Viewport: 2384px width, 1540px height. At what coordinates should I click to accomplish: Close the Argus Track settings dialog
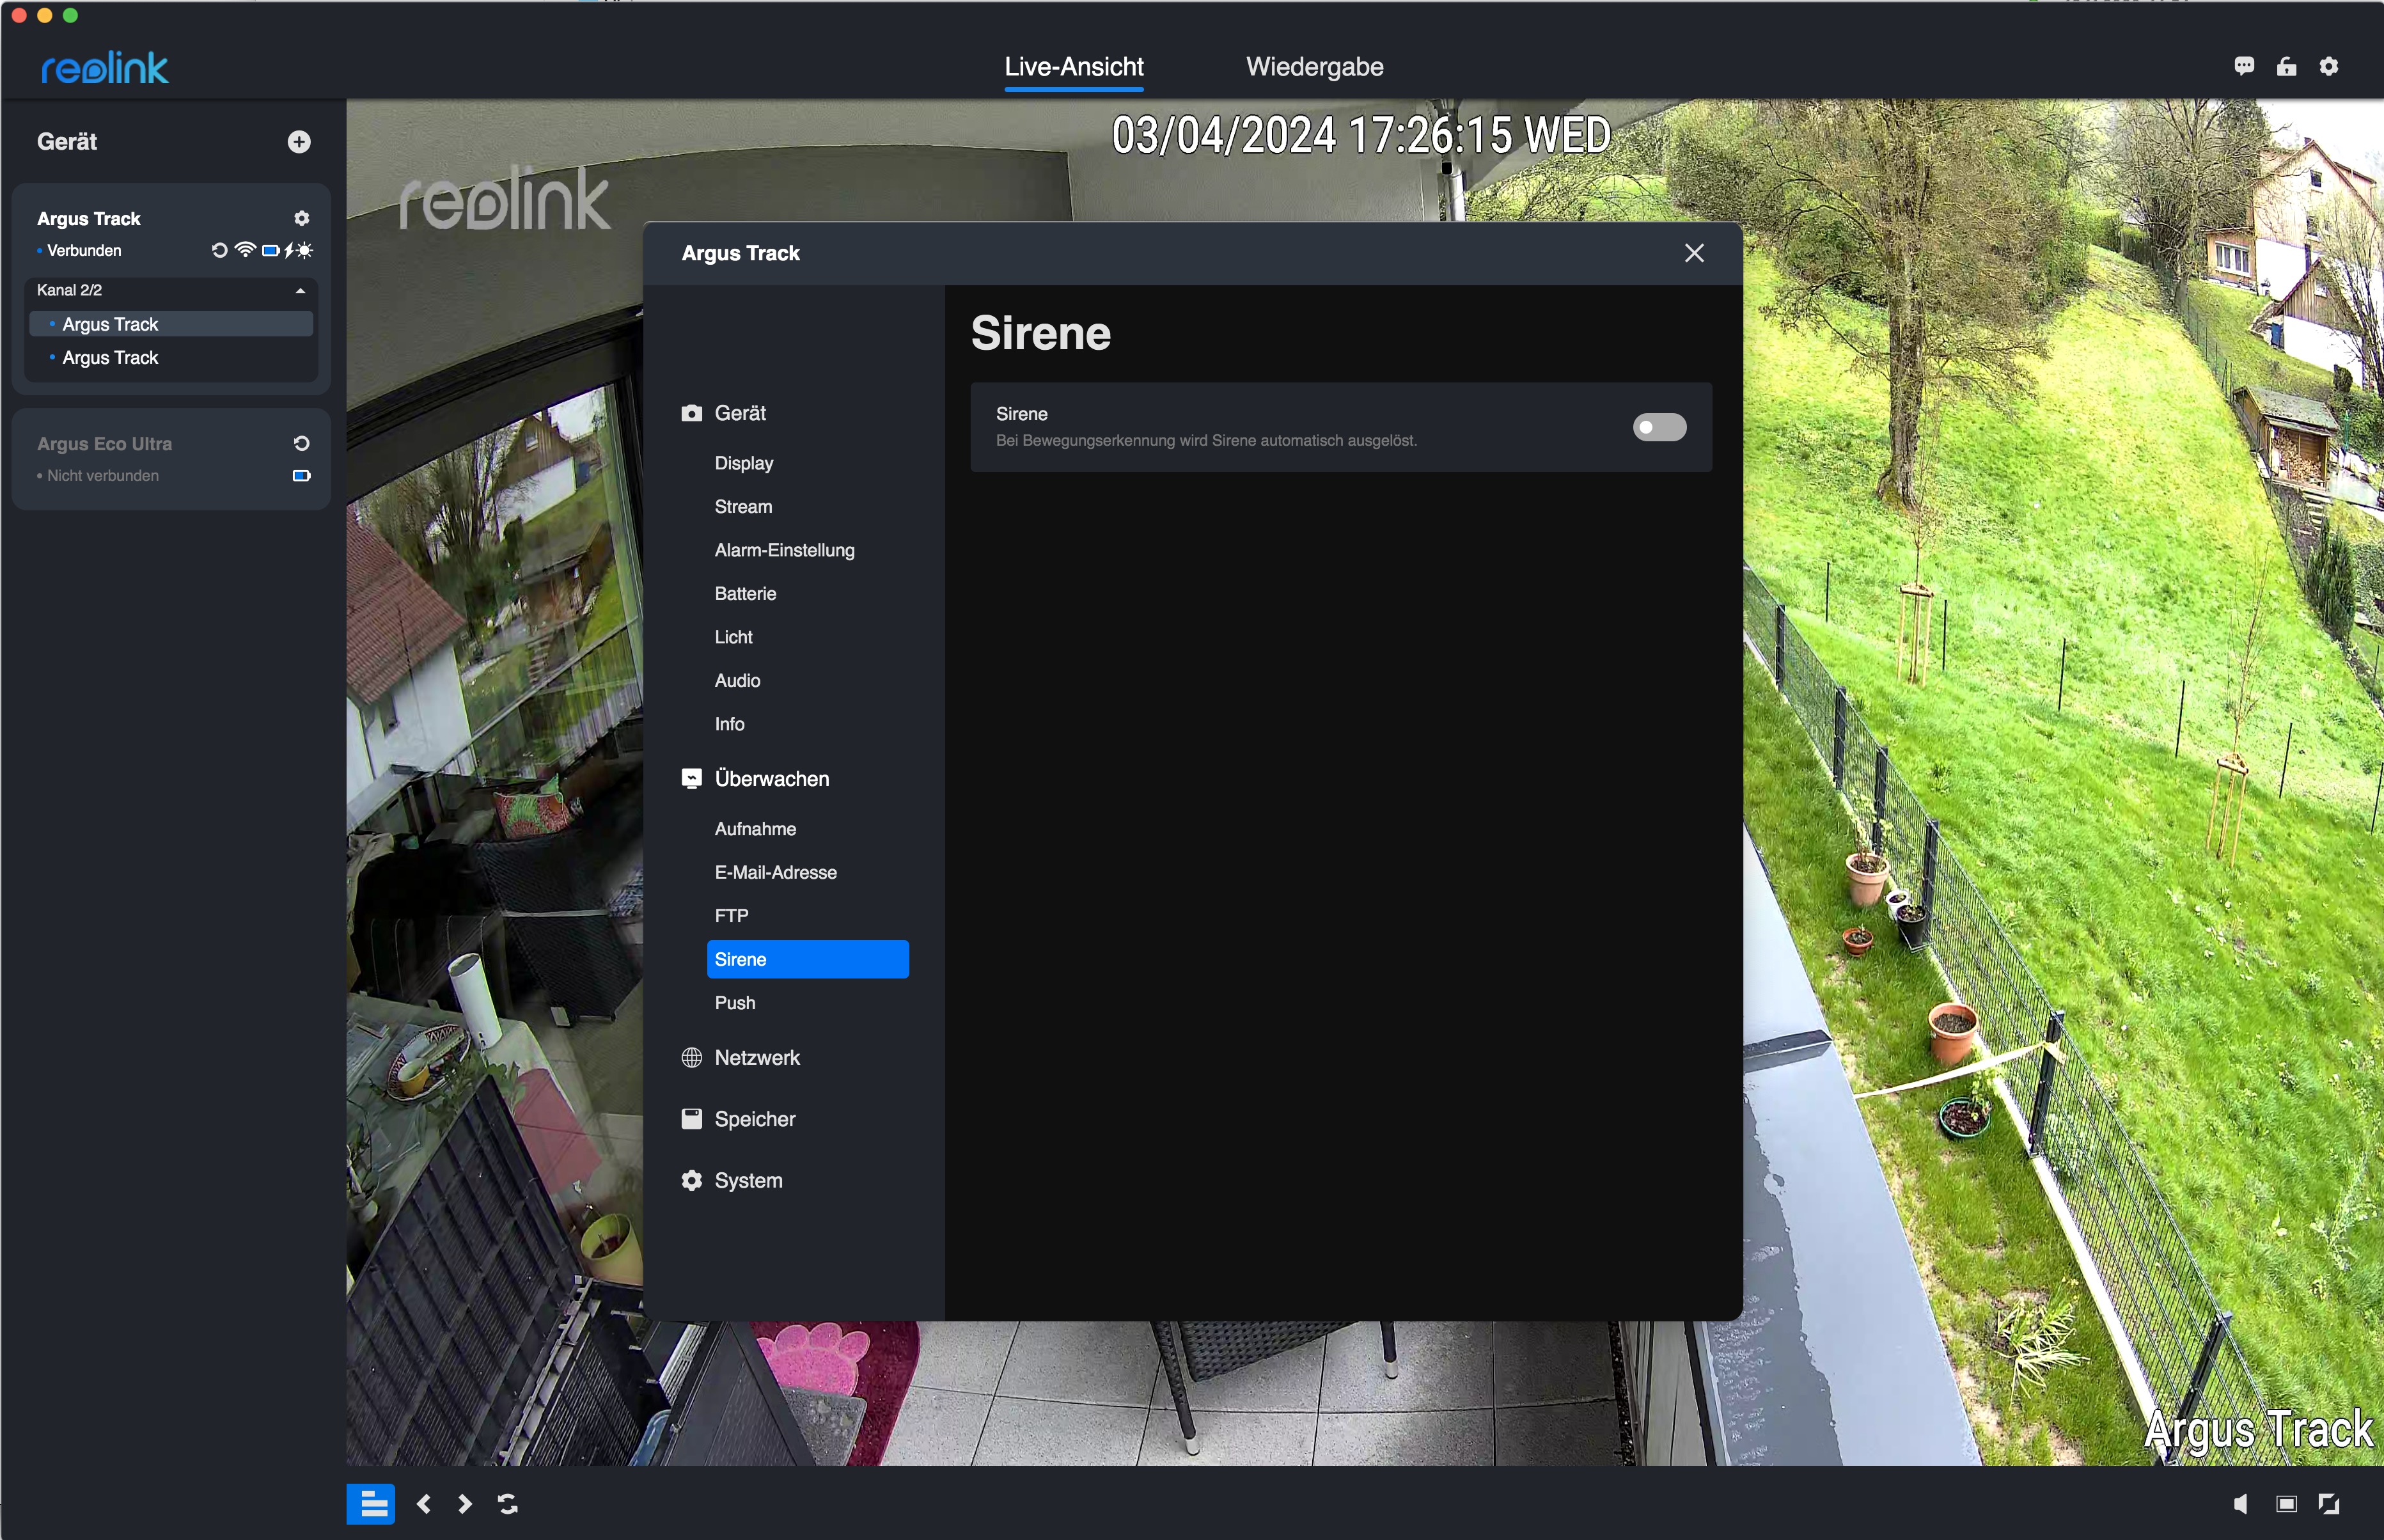tap(1694, 253)
